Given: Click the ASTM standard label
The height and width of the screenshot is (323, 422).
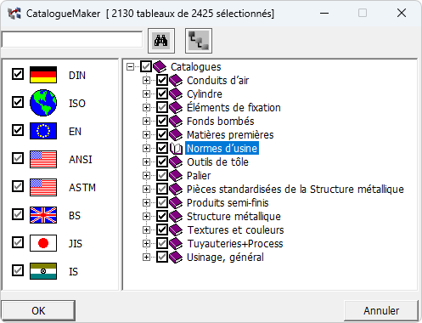Looking at the screenshot, I should click(82, 188).
